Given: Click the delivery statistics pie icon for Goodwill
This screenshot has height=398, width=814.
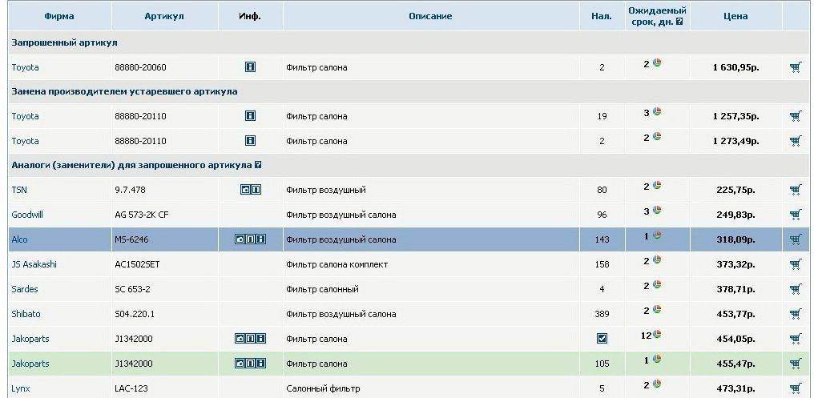Looking at the screenshot, I should click(657, 211).
